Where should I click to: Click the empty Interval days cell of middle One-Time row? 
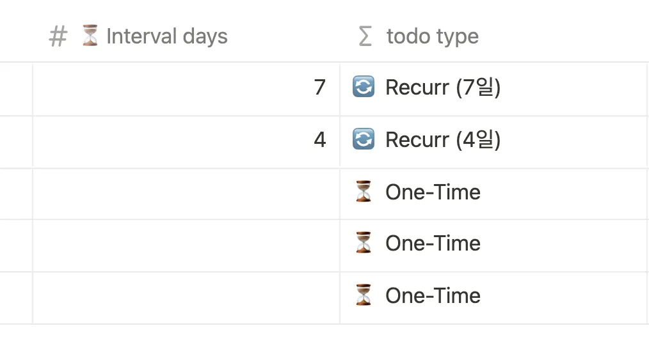click(186, 244)
